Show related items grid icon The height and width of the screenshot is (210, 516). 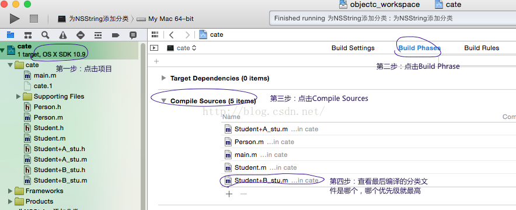pos(155,34)
